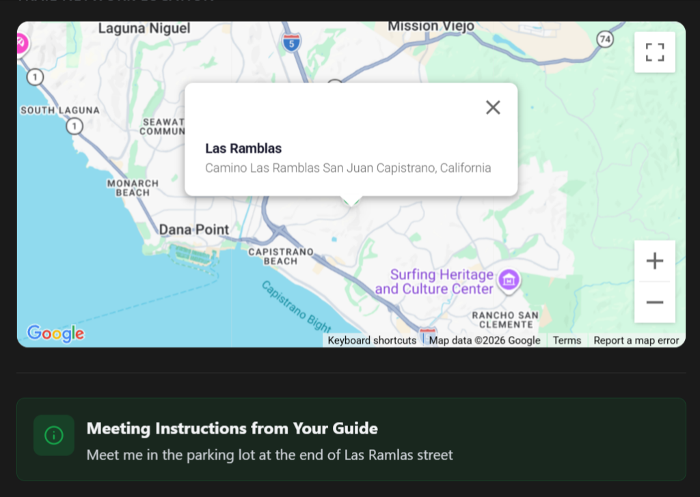The image size is (700, 497).
Task: Close the Las Ramblas info popup
Action: [493, 107]
